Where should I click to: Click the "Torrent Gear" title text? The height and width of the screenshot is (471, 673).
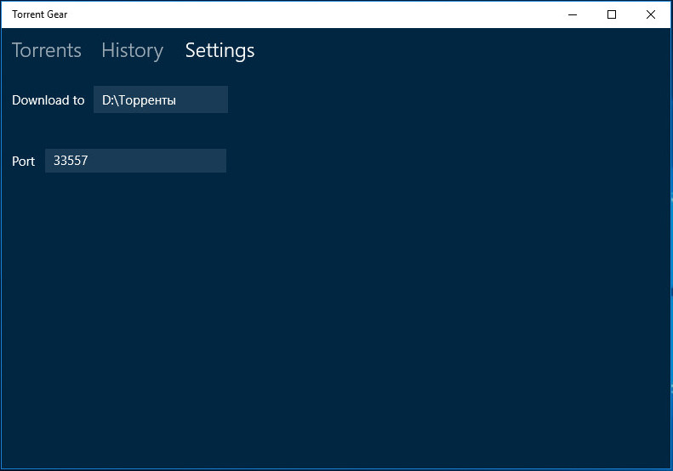(x=39, y=14)
